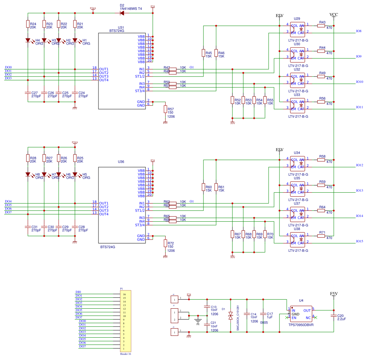Click the H4 ORG LED symbol
The height and width of the screenshot is (359, 367).
(x=28, y=40)
